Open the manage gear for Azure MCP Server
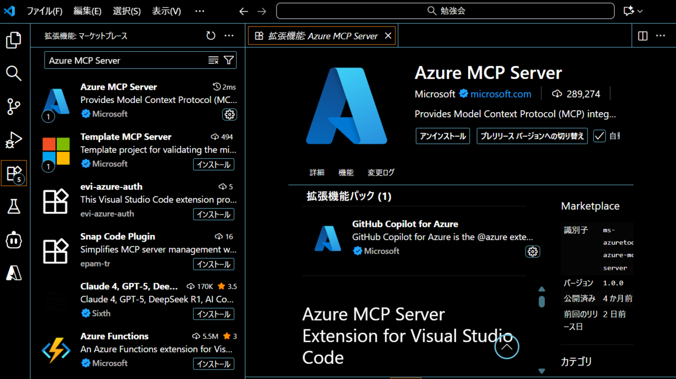This screenshot has width=676, height=379. (229, 114)
